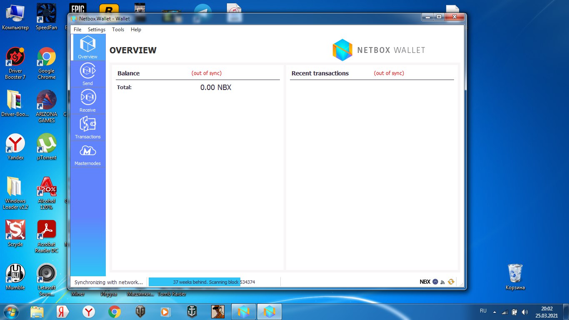Open the Windows Start menu
This screenshot has height=320, width=569.
11,312
